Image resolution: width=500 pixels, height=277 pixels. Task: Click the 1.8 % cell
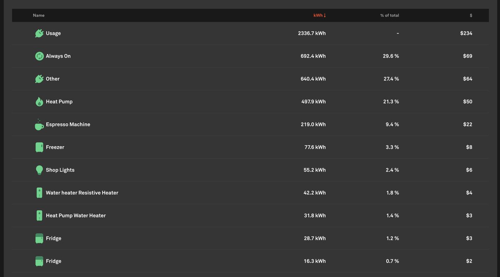coord(392,193)
